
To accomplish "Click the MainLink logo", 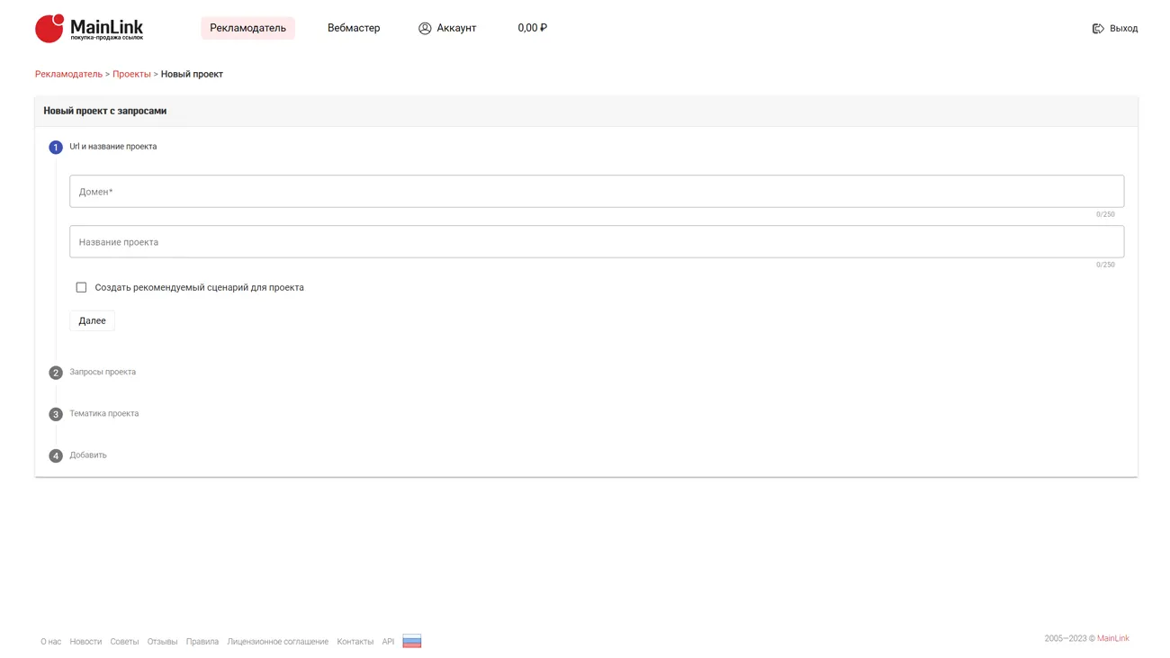I will (x=89, y=29).
